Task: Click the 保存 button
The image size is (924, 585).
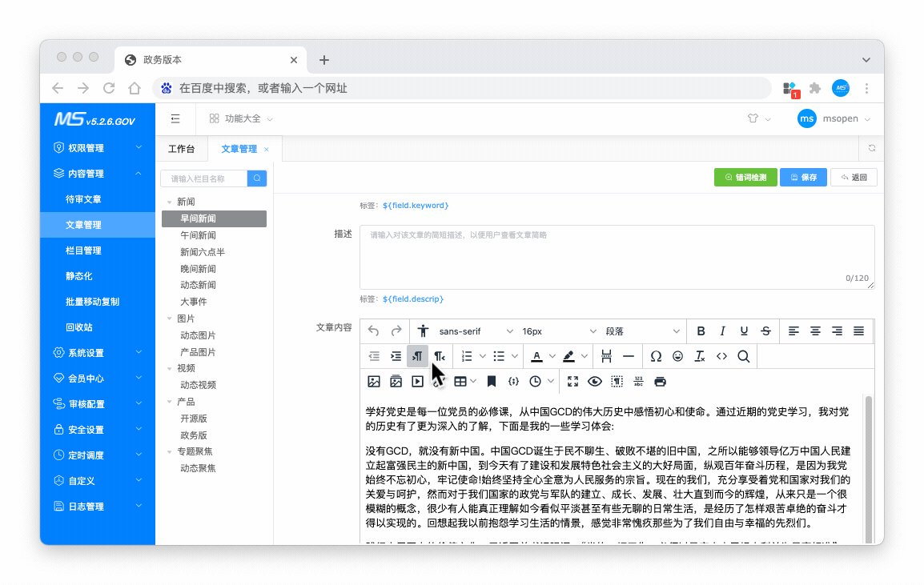Action: (803, 178)
